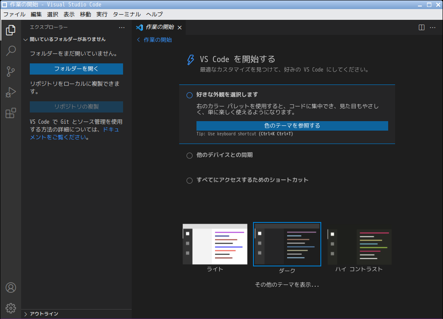Viewport: 443px width, 319px height.
Task: Click the リポジトリの複製 button
Action: tap(76, 106)
